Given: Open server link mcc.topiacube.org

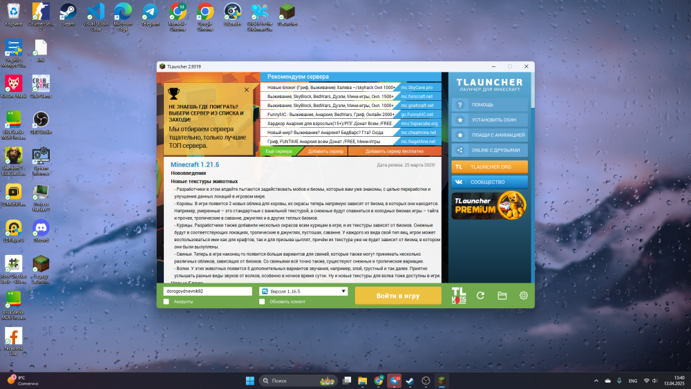Looking at the screenshot, I should point(419,124).
